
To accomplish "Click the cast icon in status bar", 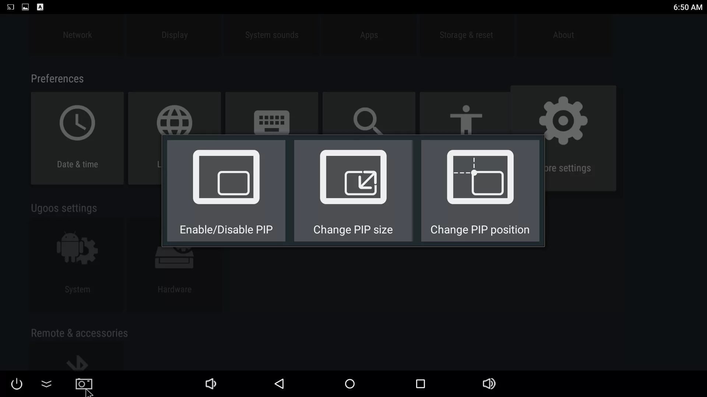I will [x=11, y=7].
